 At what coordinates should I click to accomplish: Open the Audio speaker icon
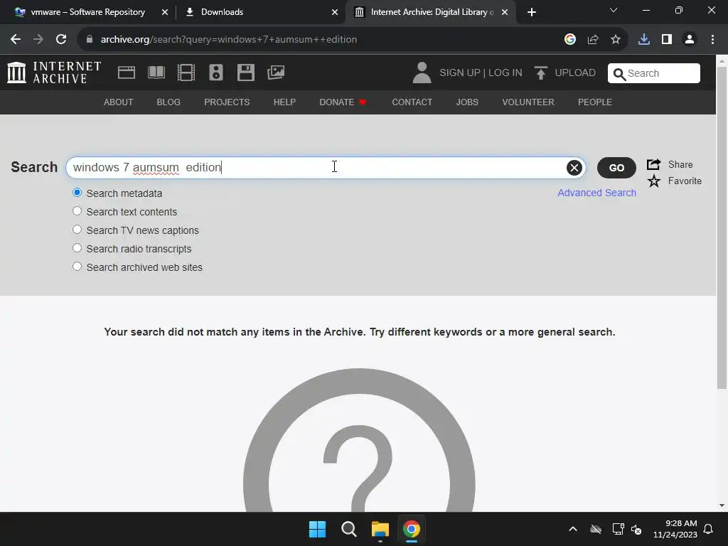pos(216,73)
